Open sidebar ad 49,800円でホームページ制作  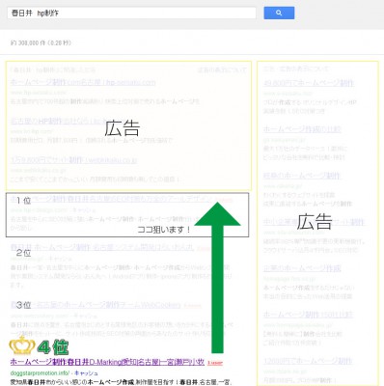pos(309,83)
